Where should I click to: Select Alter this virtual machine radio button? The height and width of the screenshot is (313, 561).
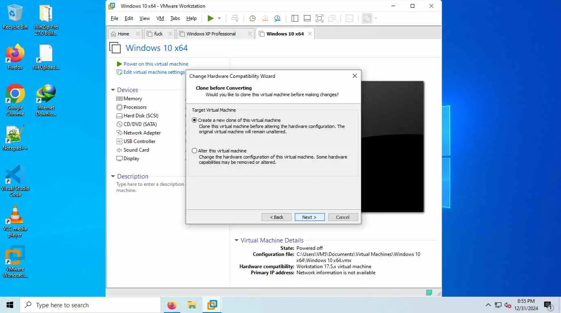coord(194,151)
